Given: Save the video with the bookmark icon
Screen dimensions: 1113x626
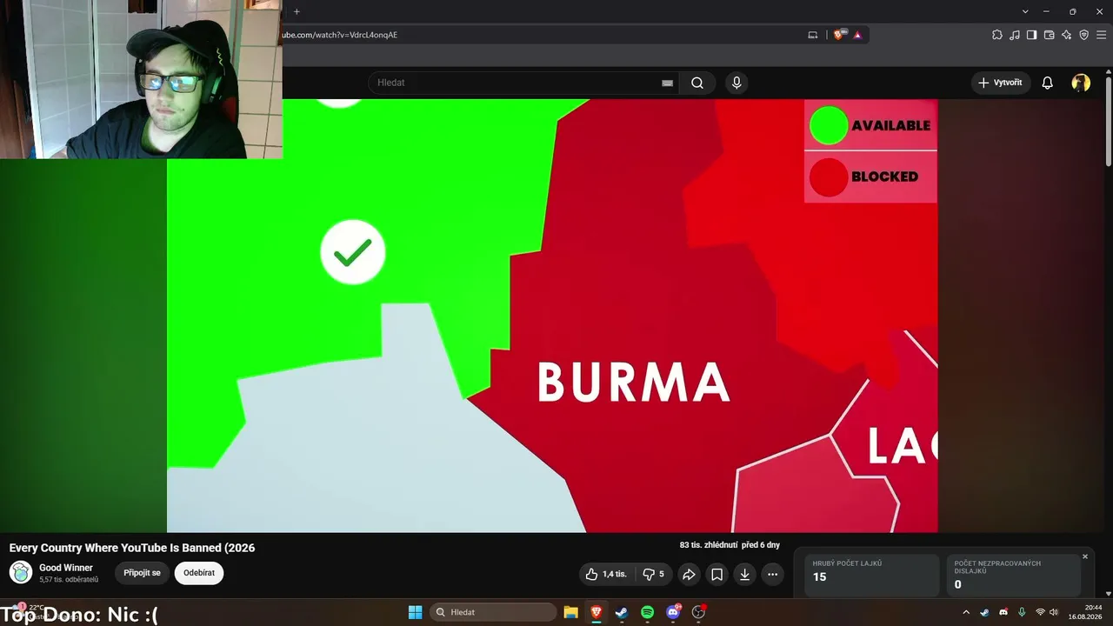Looking at the screenshot, I should pos(716,574).
